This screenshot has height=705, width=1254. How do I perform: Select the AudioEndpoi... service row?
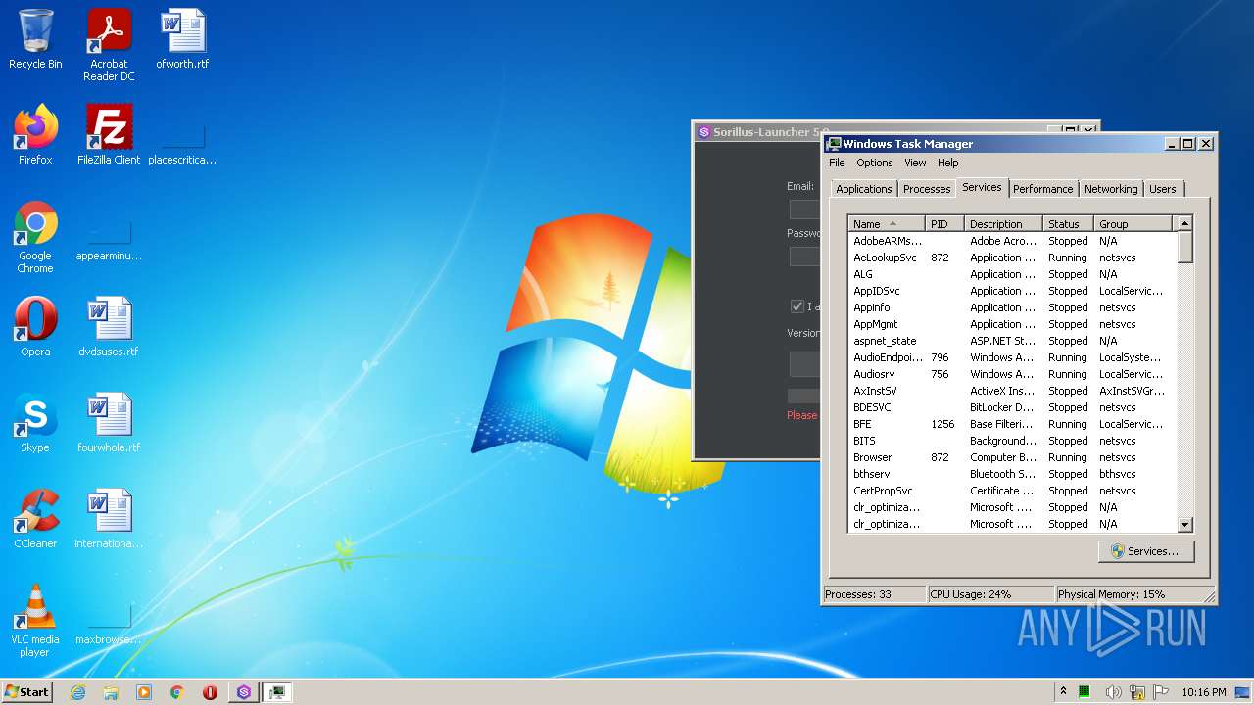[1012, 357]
